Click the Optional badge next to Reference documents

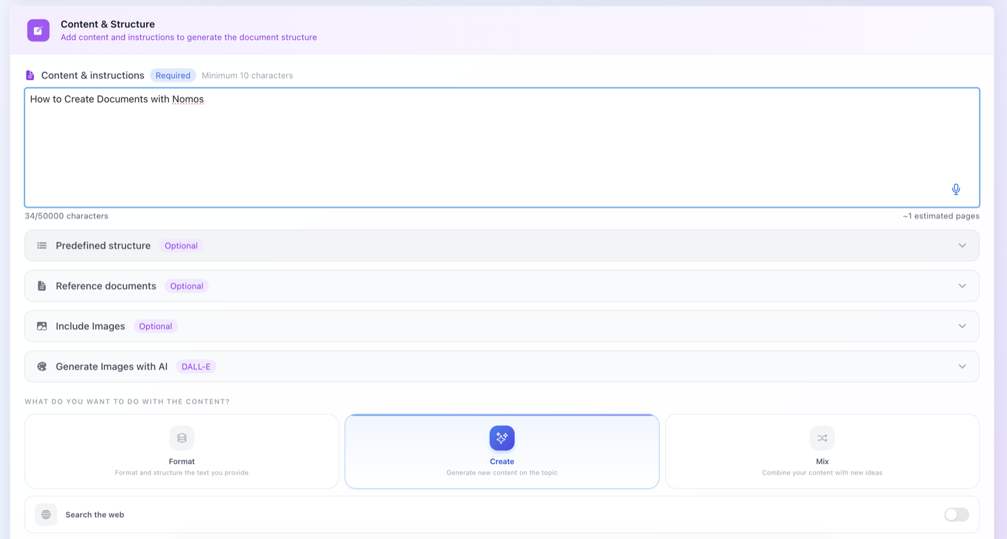pos(187,286)
